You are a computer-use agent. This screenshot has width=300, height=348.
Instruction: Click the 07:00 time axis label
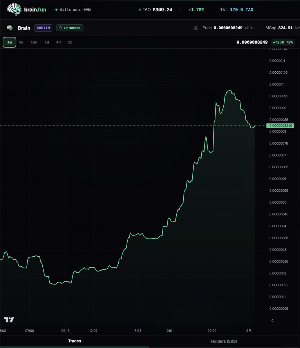[x=30, y=331]
